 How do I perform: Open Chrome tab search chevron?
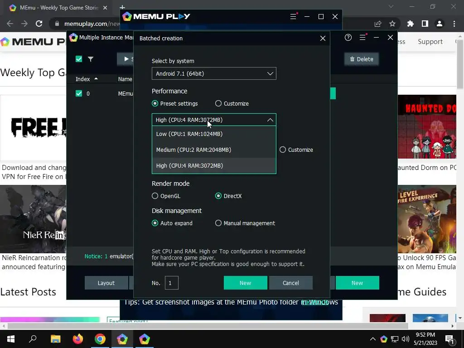391,6
